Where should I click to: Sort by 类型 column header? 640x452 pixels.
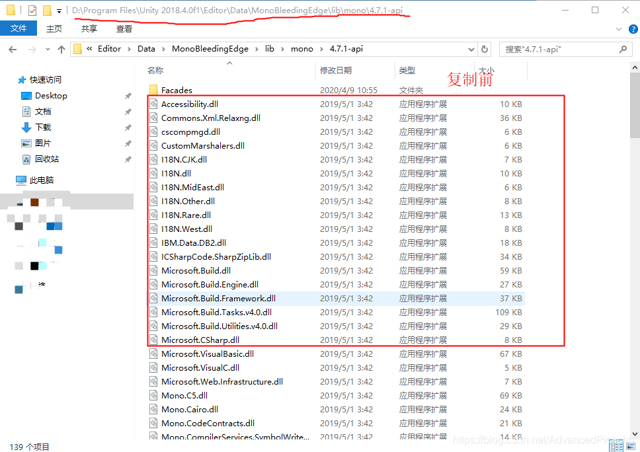(x=407, y=71)
